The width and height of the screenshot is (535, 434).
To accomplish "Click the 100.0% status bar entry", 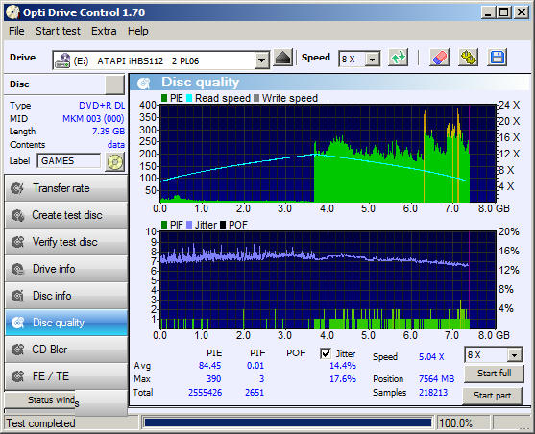I will click(x=456, y=423).
